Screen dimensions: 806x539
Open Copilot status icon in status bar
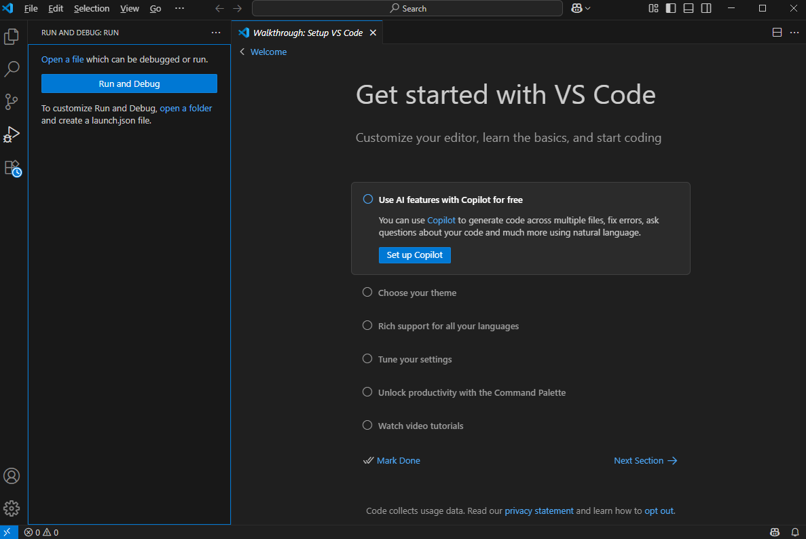click(775, 532)
